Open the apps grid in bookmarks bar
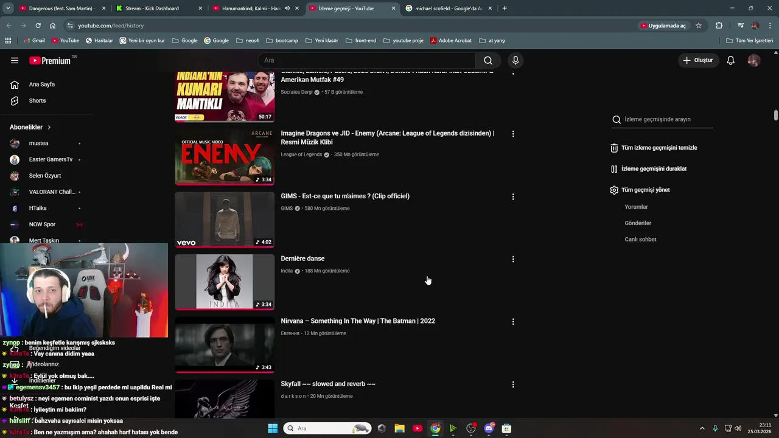This screenshot has width=779, height=438. click(x=8, y=41)
